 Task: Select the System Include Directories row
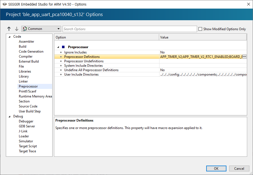coord(150,66)
